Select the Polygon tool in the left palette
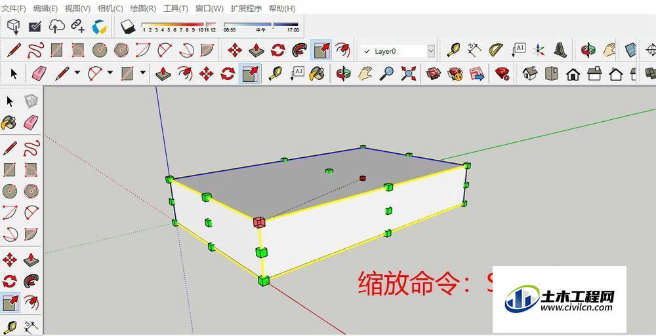The image size is (656, 336). tap(31, 191)
